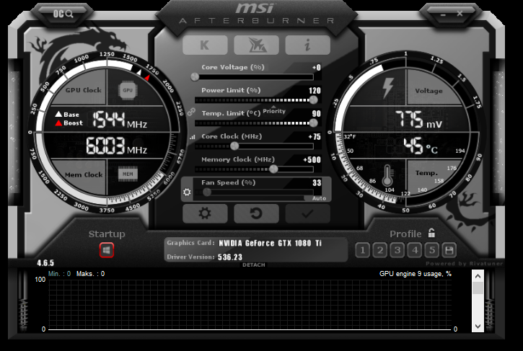Click the graphics card name NVIDIA GeForce GTX 1080 Ti
The height and width of the screenshot is (351, 523).
(x=270, y=244)
